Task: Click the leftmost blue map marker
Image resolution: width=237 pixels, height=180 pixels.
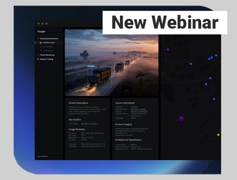Action: [191, 64]
